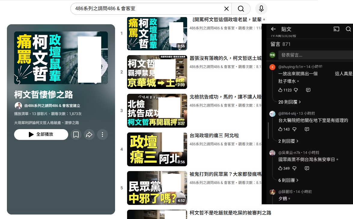Expand 2 則回覆 replies
The image size is (353, 219).
[288, 141]
